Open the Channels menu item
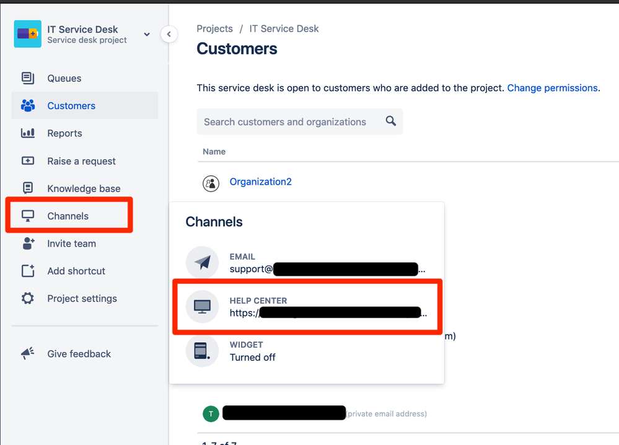 [x=68, y=215]
